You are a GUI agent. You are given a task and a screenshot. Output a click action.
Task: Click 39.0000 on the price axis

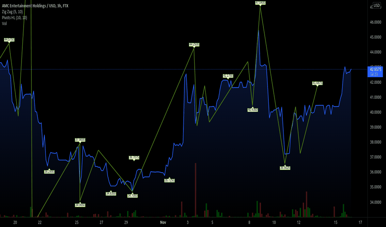click(x=375, y=127)
